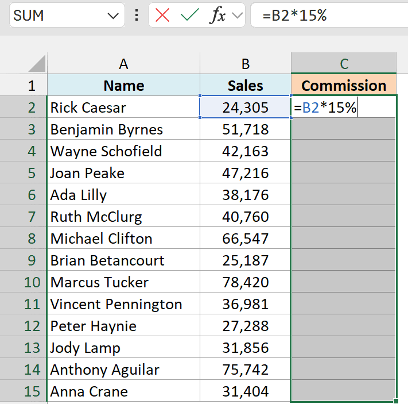Click sales value 78,420
Screen dimensions: 408x404
coord(246,282)
